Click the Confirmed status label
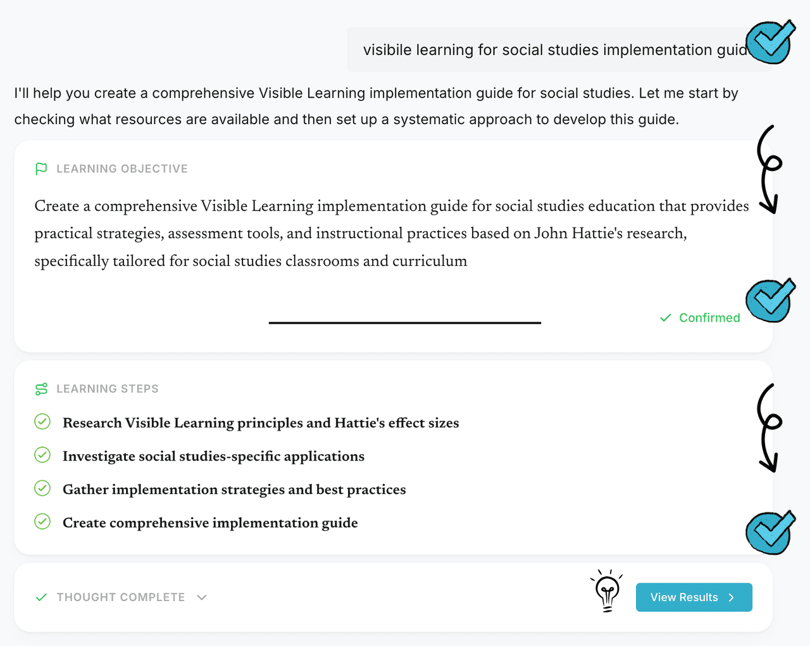 tap(709, 317)
